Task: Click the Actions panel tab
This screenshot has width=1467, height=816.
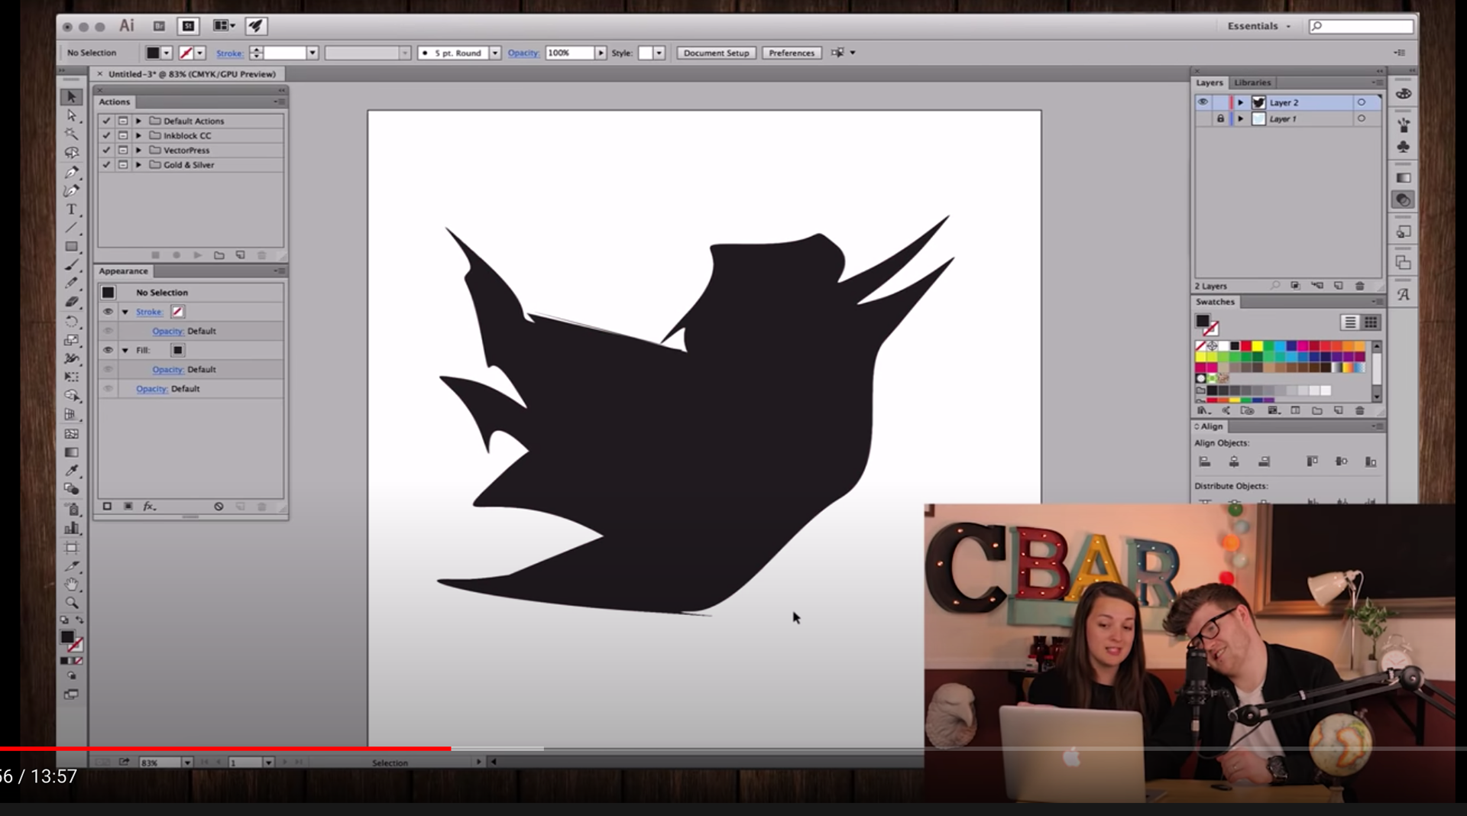Action: click(x=115, y=102)
